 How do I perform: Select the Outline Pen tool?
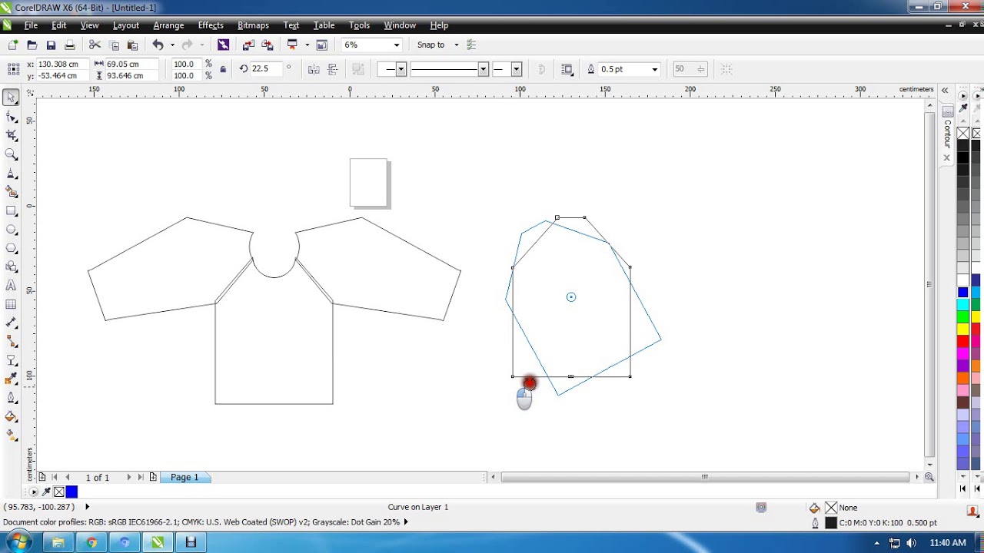(x=12, y=399)
